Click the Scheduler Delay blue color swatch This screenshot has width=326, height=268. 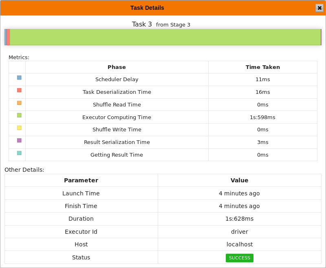(x=19, y=78)
